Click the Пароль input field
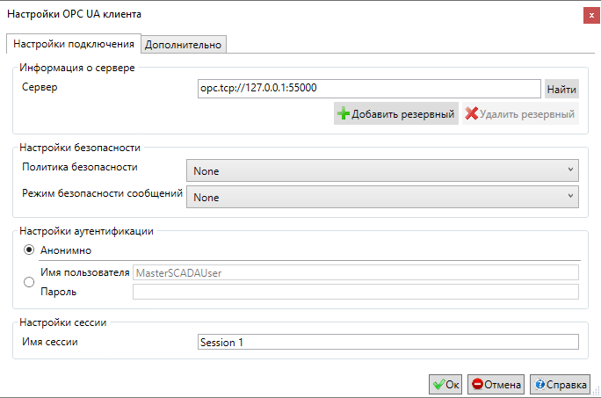The image size is (601, 398). [355, 292]
